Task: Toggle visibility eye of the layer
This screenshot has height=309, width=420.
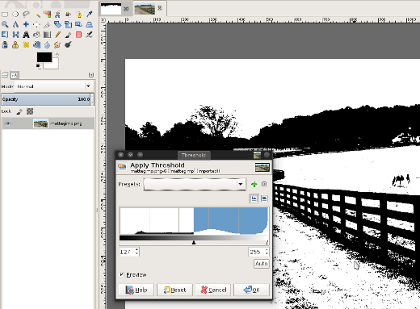Action: (8, 123)
